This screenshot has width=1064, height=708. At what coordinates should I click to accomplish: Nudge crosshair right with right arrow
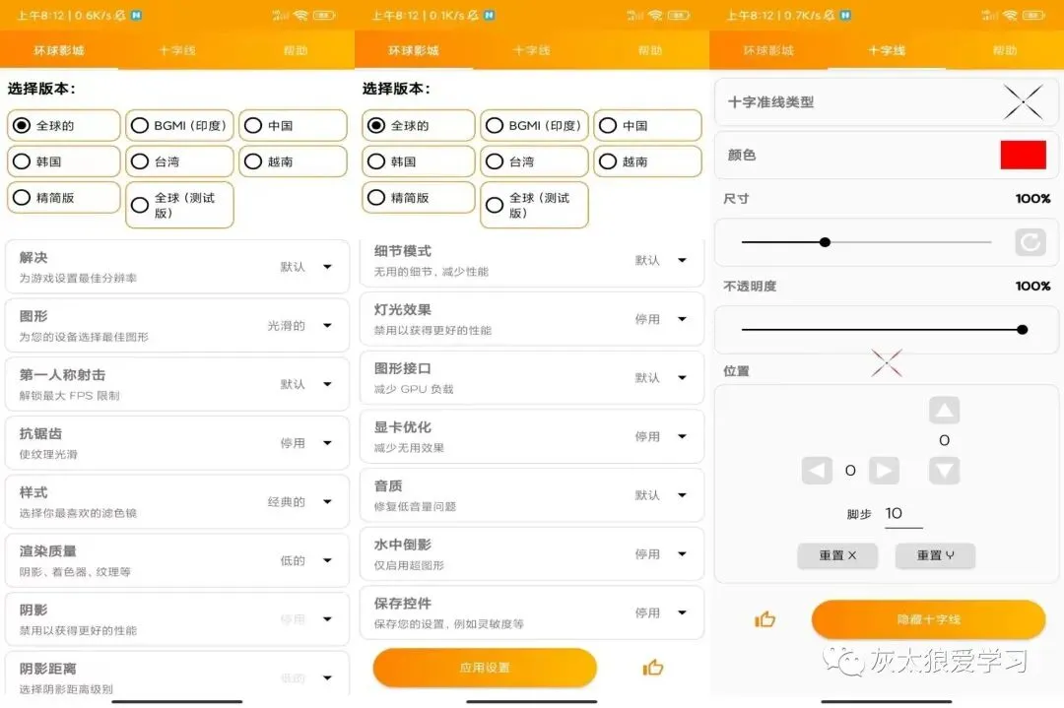[884, 470]
